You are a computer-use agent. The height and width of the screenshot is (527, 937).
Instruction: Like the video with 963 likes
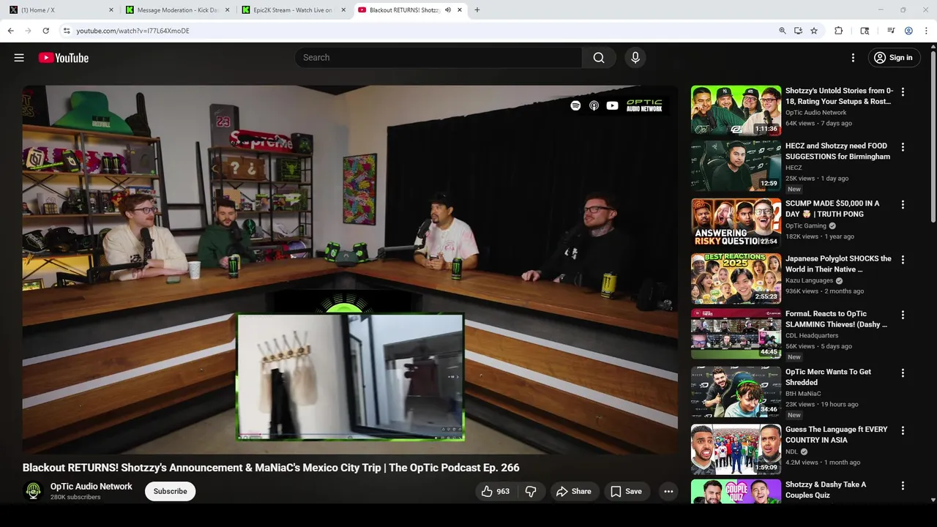point(495,491)
